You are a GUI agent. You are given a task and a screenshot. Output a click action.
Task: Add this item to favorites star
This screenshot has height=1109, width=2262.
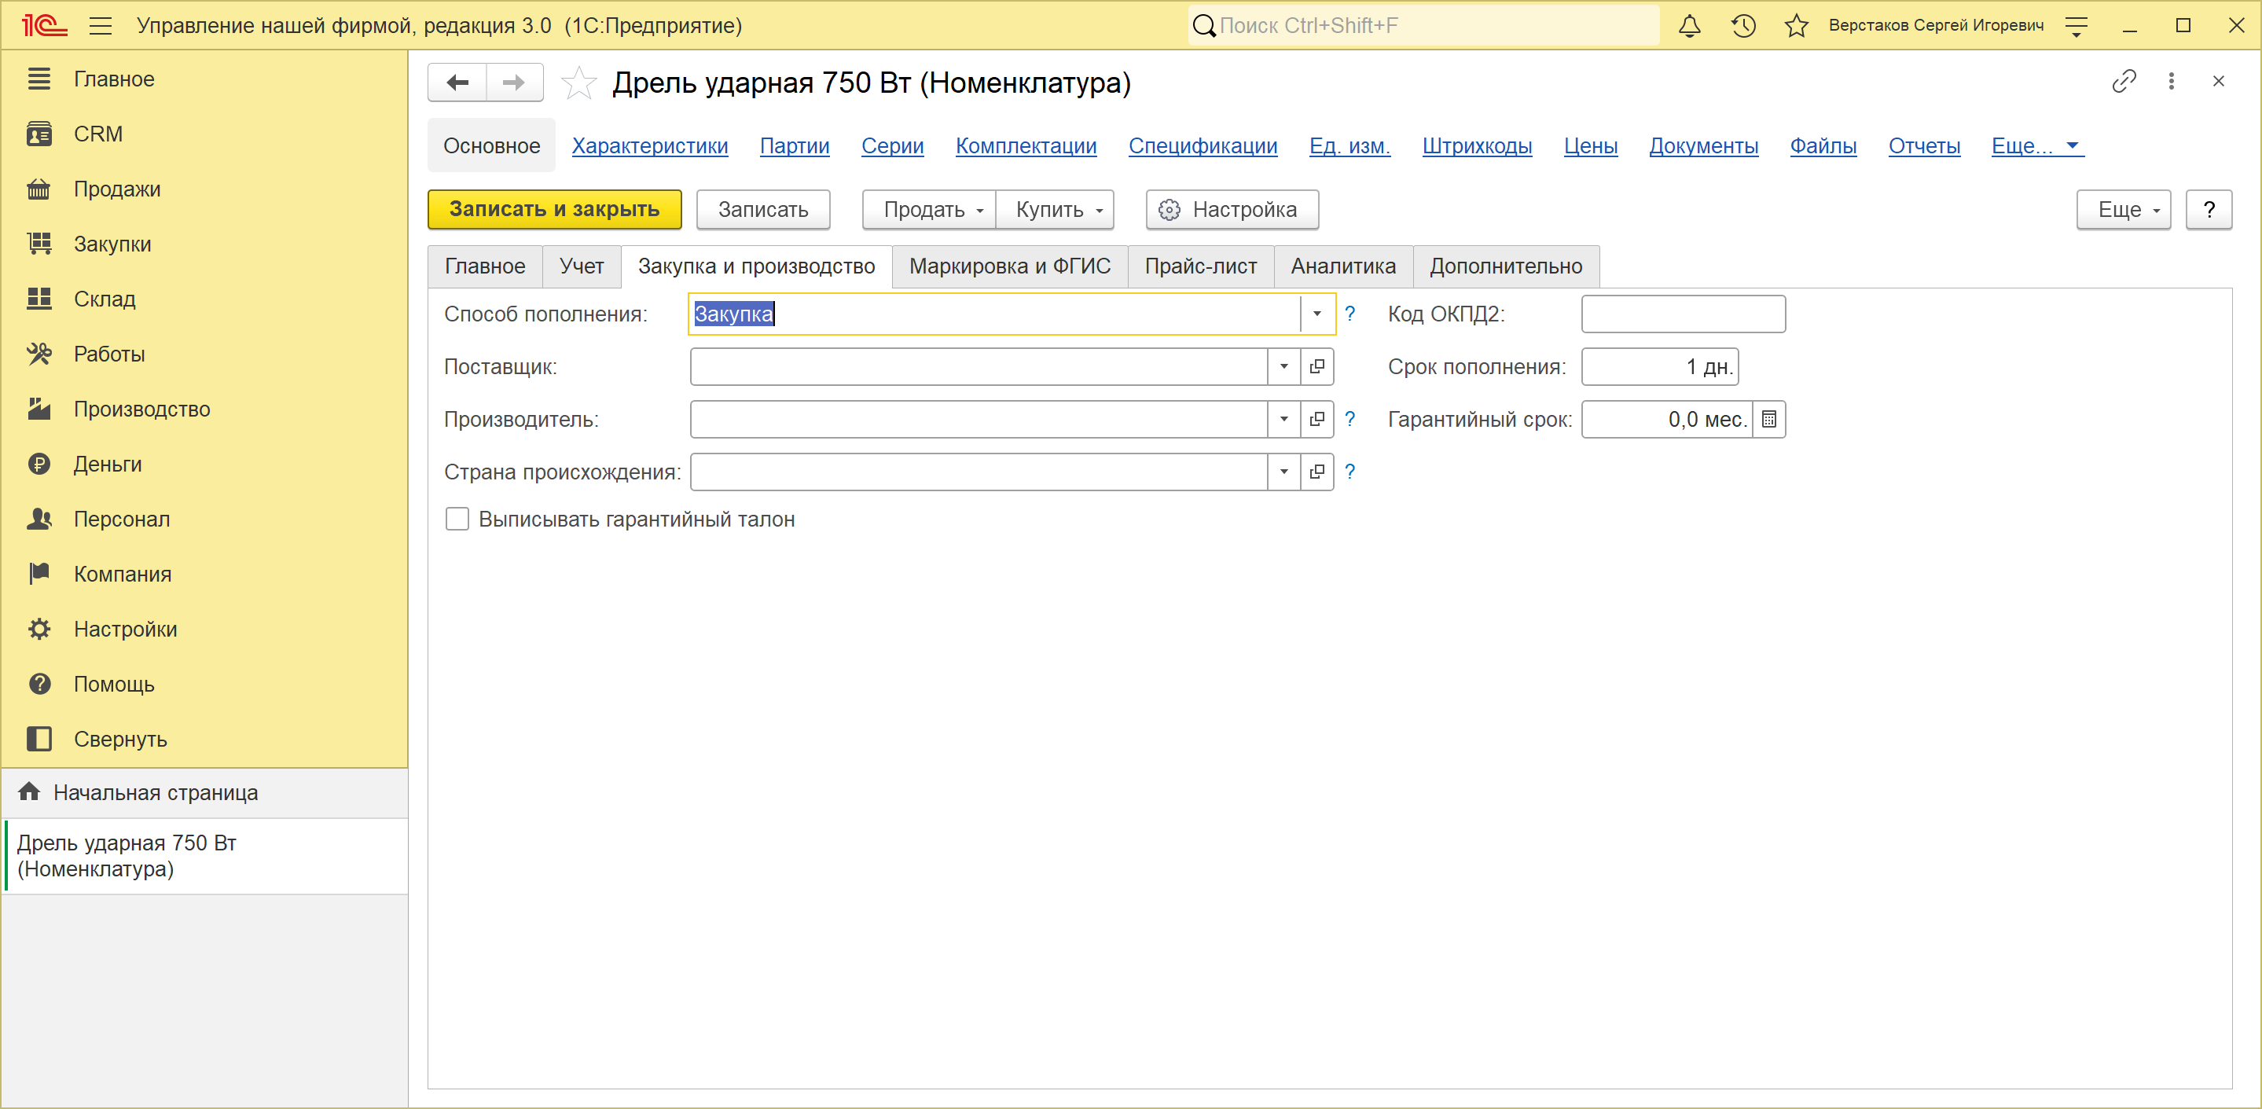tap(578, 83)
